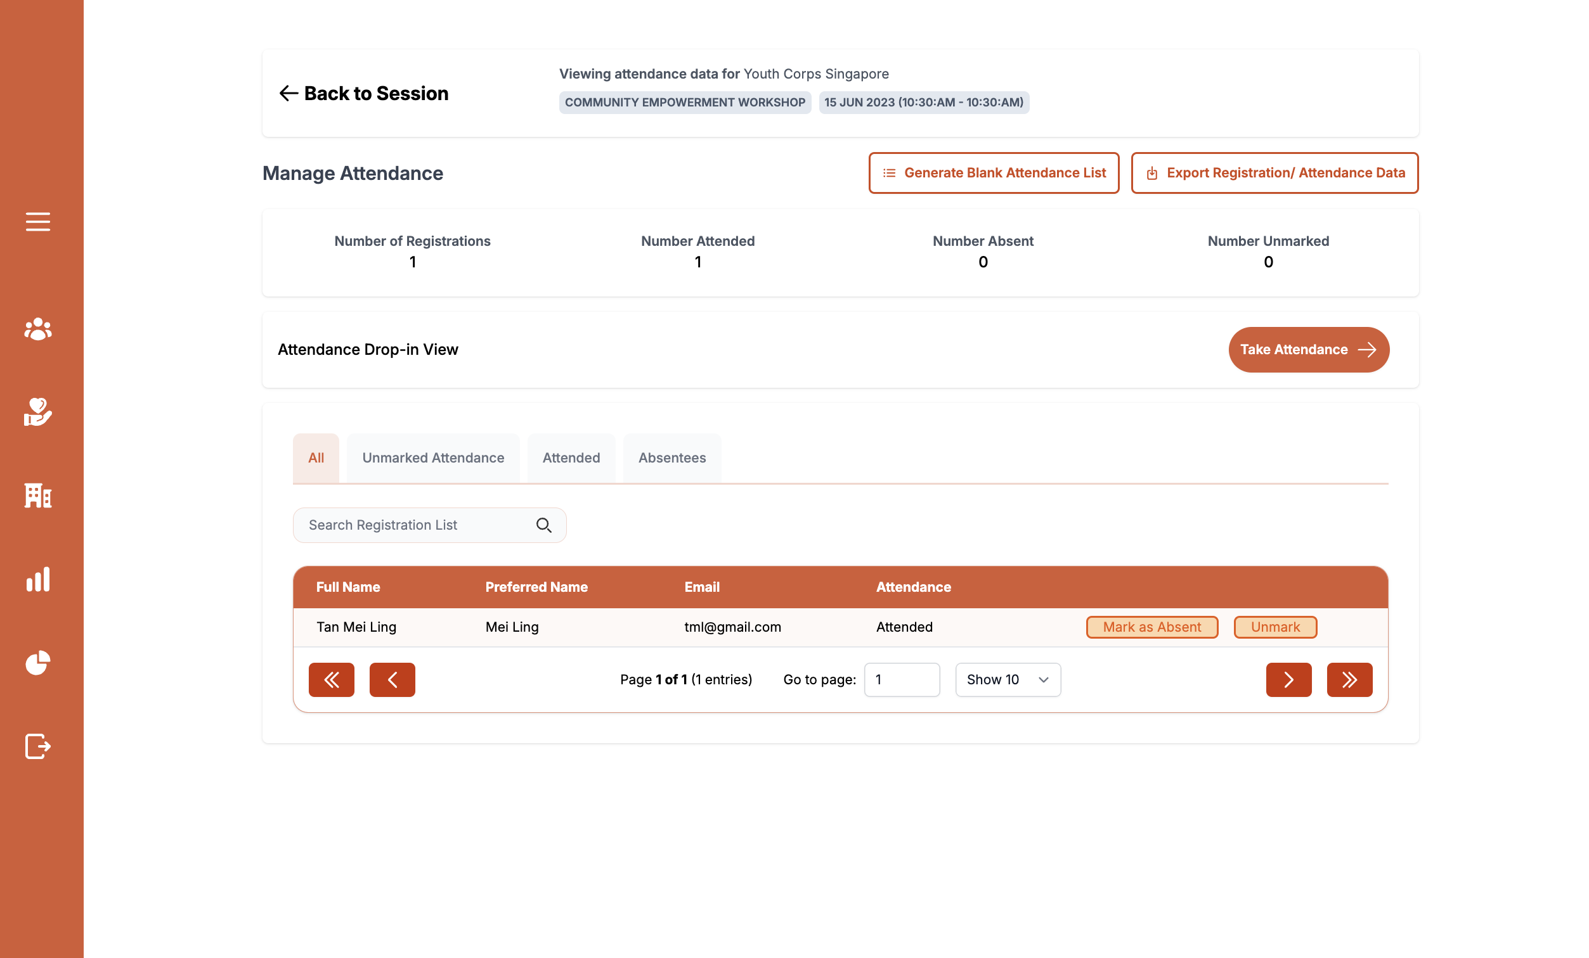Click the logout icon in sidebar
1589x958 pixels.
(38, 746)
